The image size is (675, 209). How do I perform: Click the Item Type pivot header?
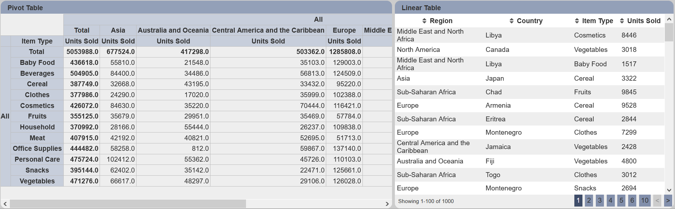coord(37,41)
